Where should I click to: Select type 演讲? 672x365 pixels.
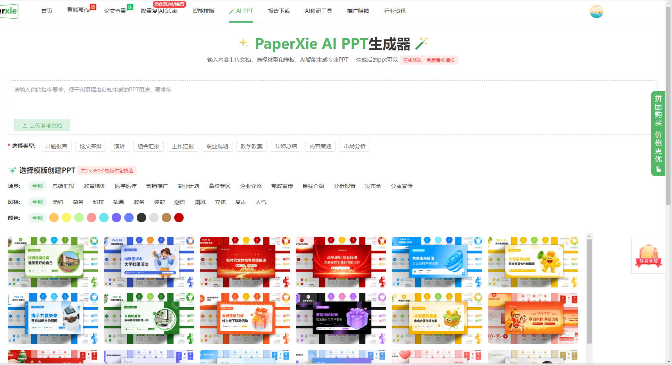point(120,146)
